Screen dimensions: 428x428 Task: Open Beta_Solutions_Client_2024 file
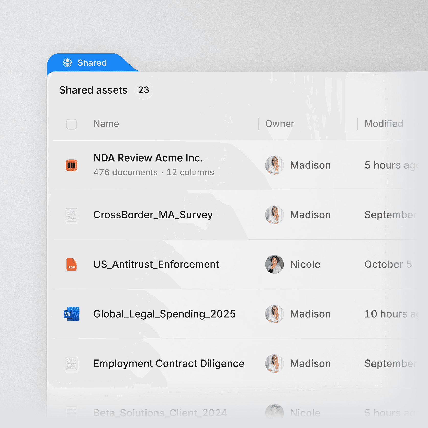click(x=160, y=413)
